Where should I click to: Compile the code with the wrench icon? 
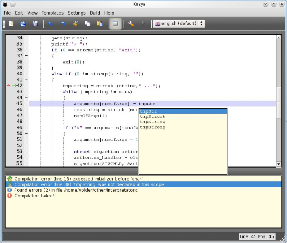click(131, 24)
